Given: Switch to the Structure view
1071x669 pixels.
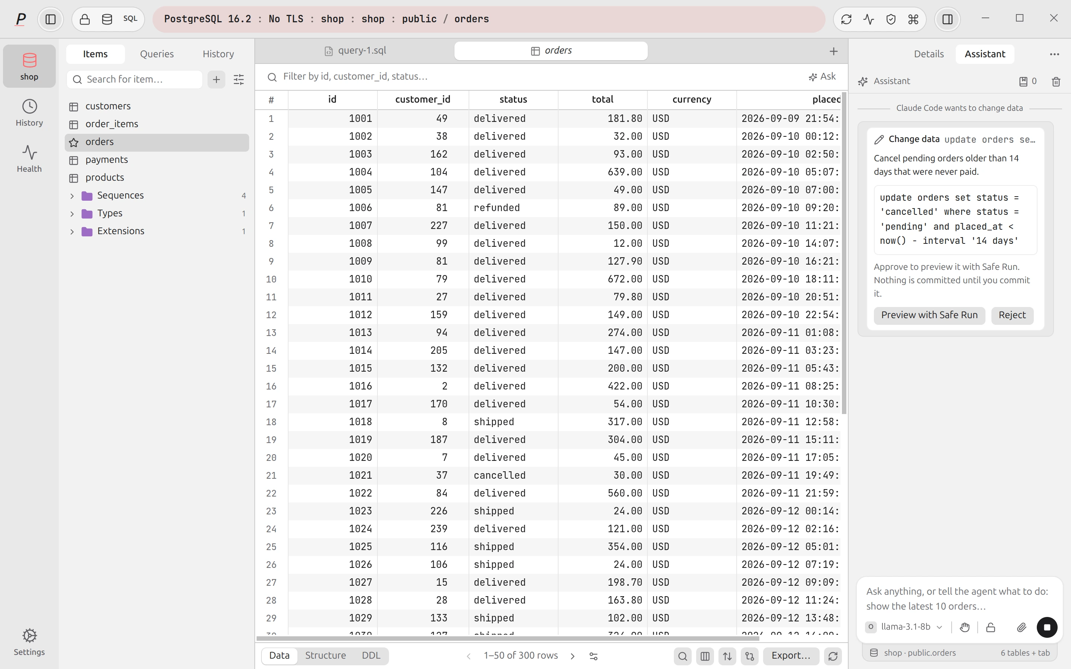Looking at the screenshot, I should point(325,656).
